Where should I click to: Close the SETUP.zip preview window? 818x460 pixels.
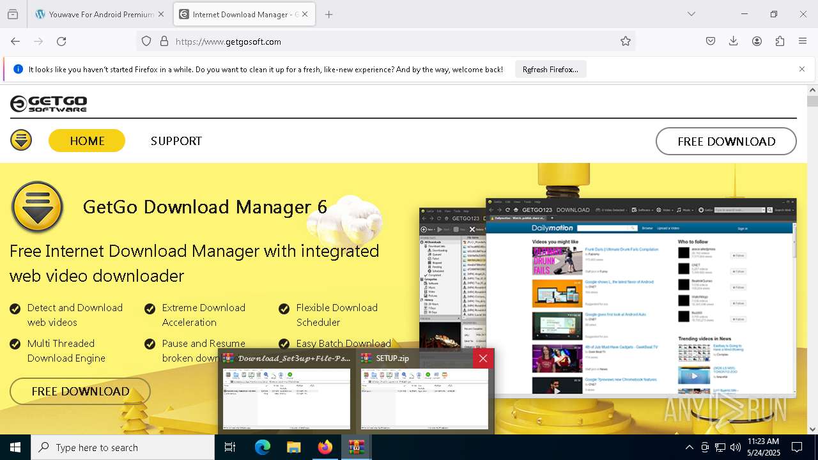pos(483,358)
